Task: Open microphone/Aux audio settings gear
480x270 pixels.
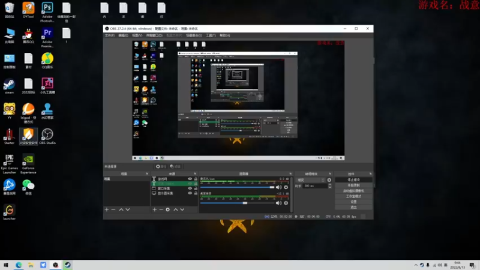Action: [286, 187]
